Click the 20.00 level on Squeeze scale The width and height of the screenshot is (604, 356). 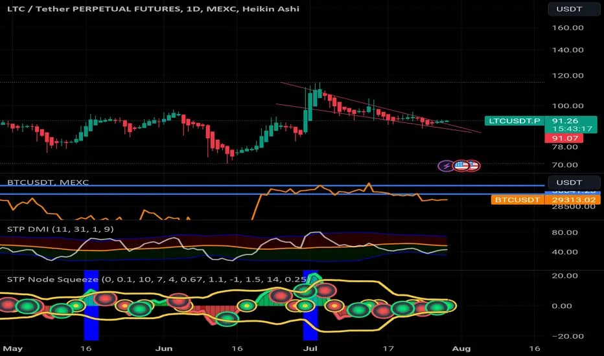click(x=564, y=276)
